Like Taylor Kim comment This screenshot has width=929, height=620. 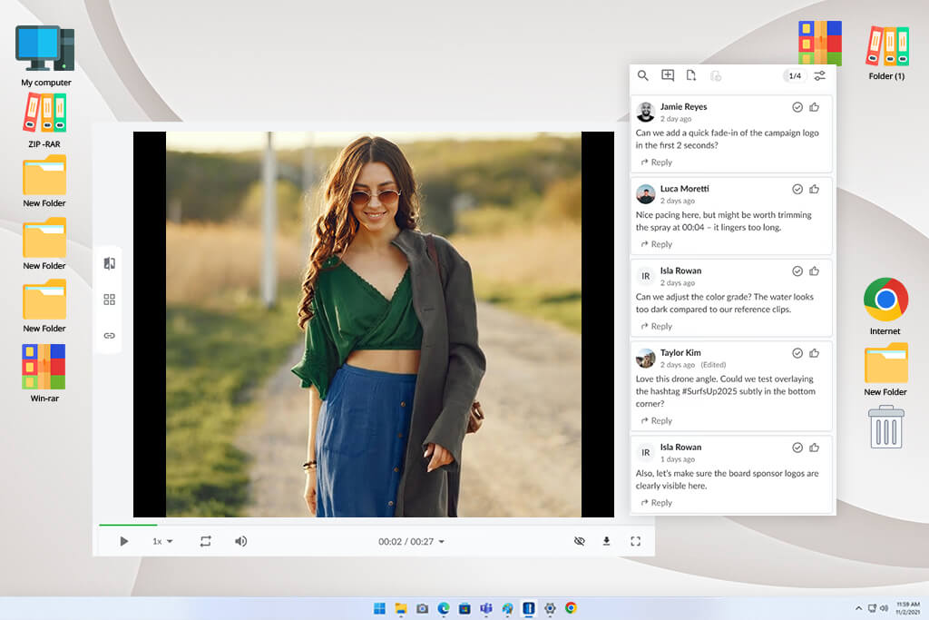click(815, 353)
